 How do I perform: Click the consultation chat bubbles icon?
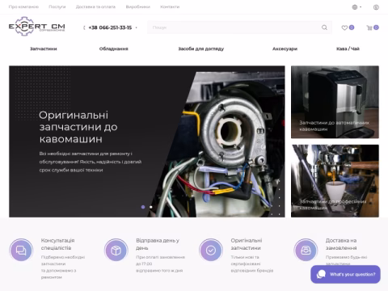[21, 251]
